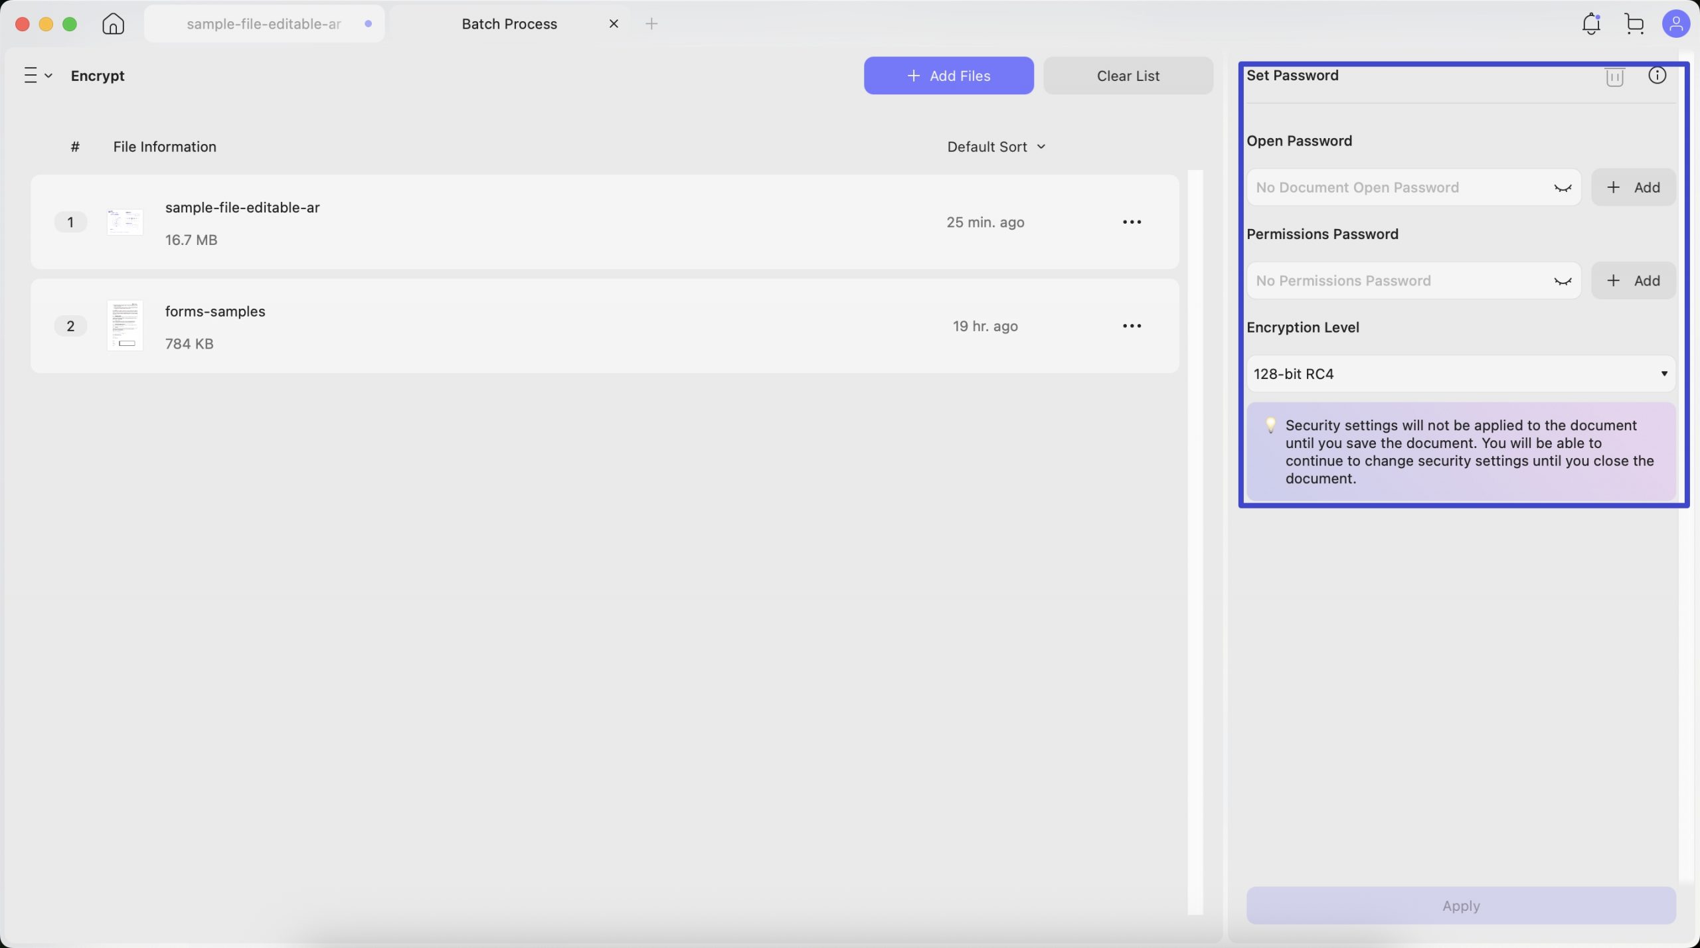The width and height of the screenshot is (1700, 948).
Task: Click the 16.7 MB file size
Action: pos(191,240)
